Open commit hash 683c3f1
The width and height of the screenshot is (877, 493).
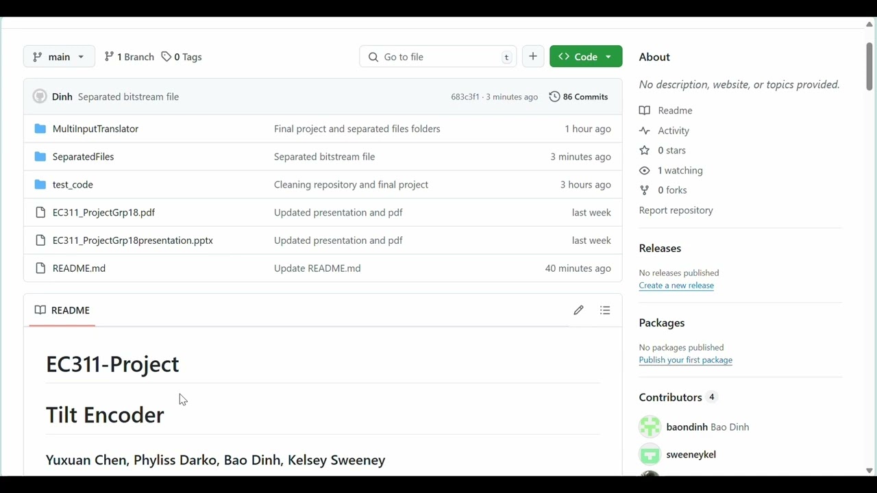465,97
